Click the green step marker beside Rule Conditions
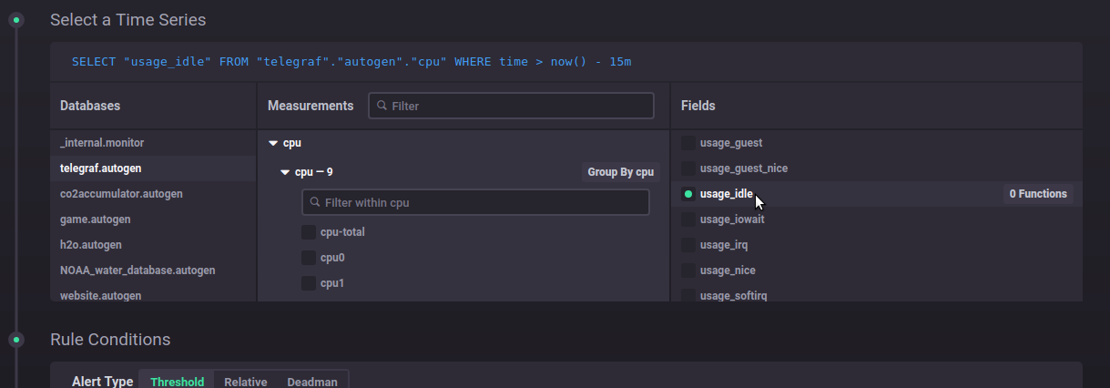Image resolution: width=1110 pixels, height=388 pixels. coord(15,340)
